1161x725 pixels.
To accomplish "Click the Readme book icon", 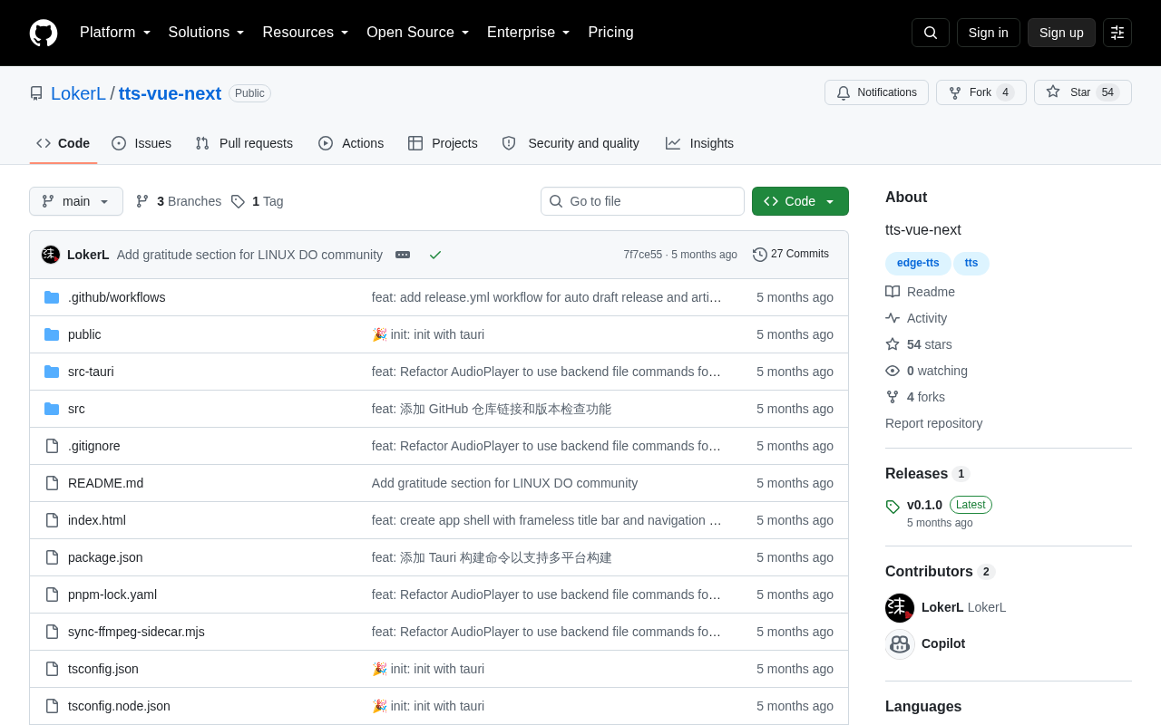I will [x=893, y=292].
